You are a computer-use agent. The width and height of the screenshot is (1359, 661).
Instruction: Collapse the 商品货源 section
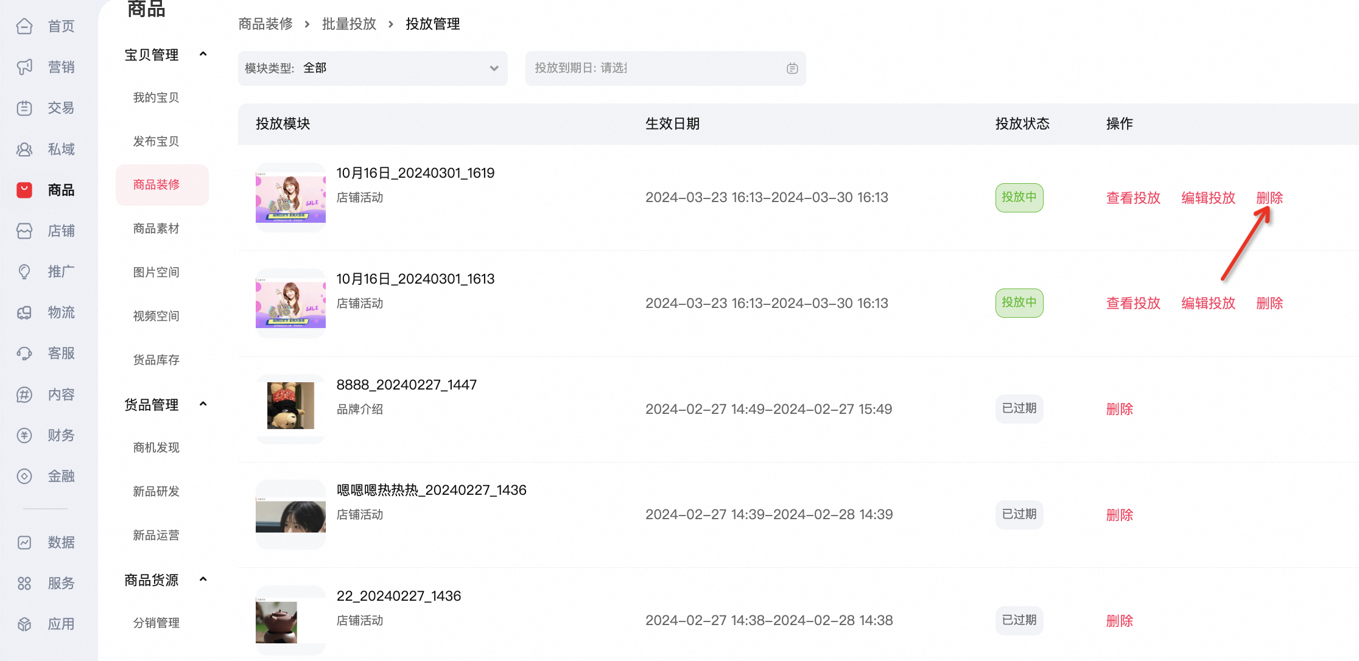tap(203, 579)
